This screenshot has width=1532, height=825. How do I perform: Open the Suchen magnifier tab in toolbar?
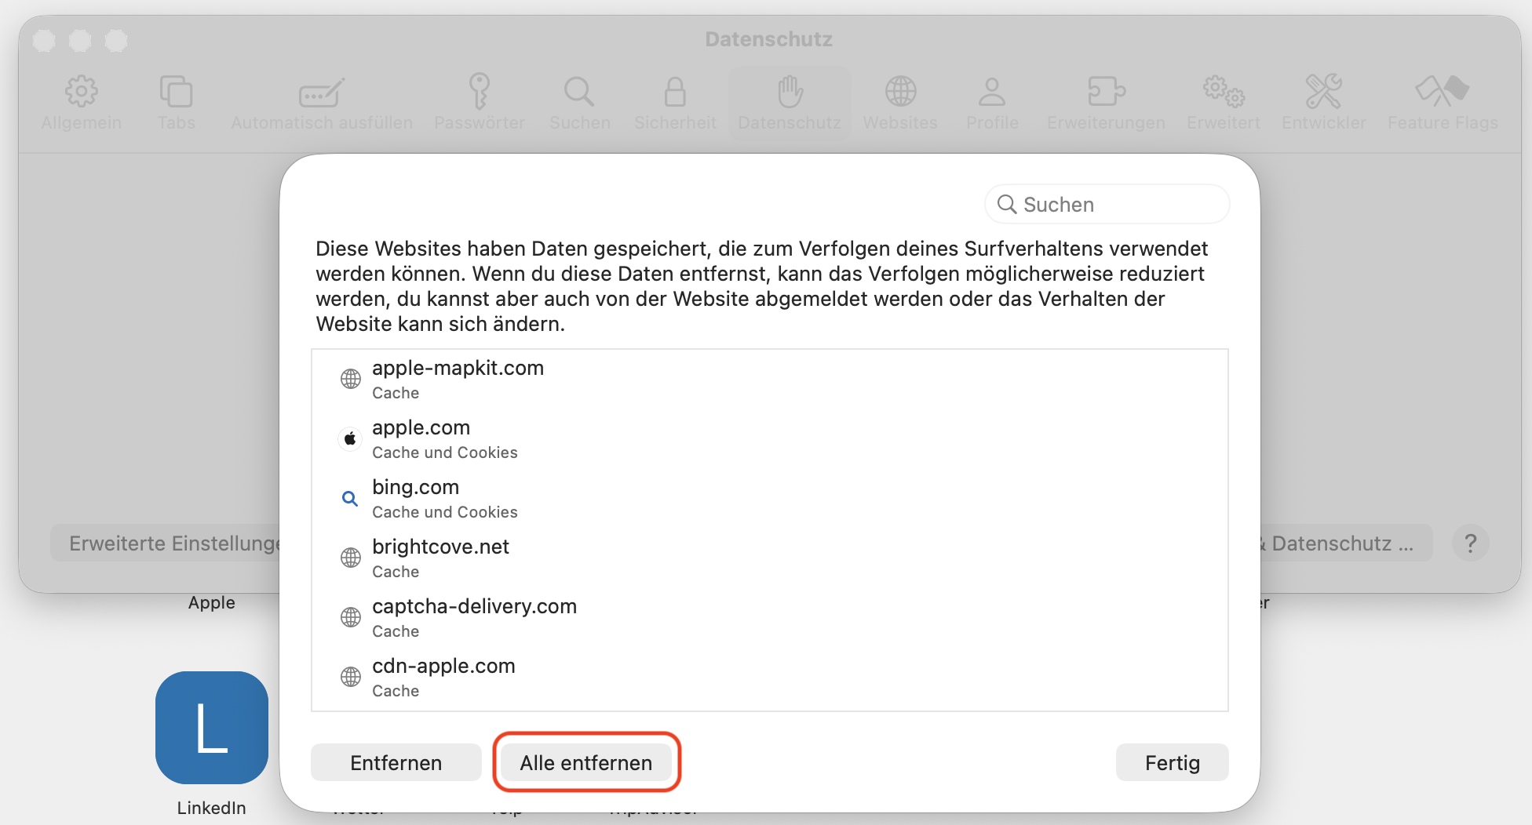point(579,103)
